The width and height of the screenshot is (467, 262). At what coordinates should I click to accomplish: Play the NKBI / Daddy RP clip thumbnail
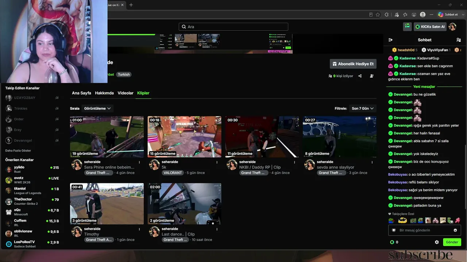click(x=262, y=137)
